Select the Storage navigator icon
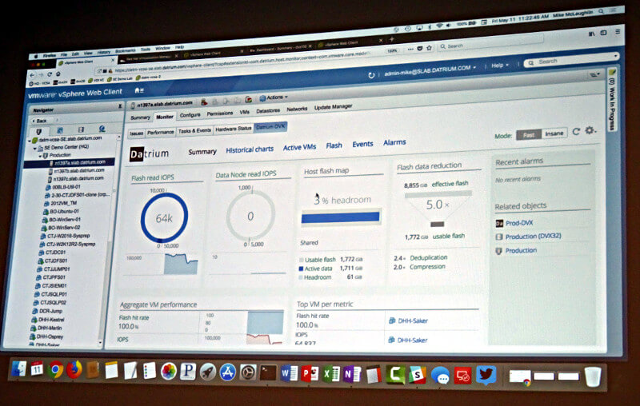The image size is (640, 406). [81, 129]
